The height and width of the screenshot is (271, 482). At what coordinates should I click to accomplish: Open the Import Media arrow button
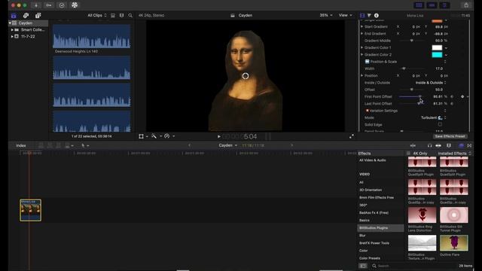pyautogui.click(x=36, y=5)
